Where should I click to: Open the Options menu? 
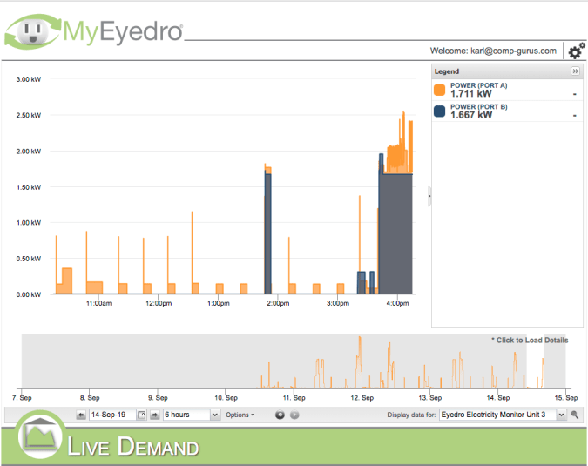[x=240, y=415]
